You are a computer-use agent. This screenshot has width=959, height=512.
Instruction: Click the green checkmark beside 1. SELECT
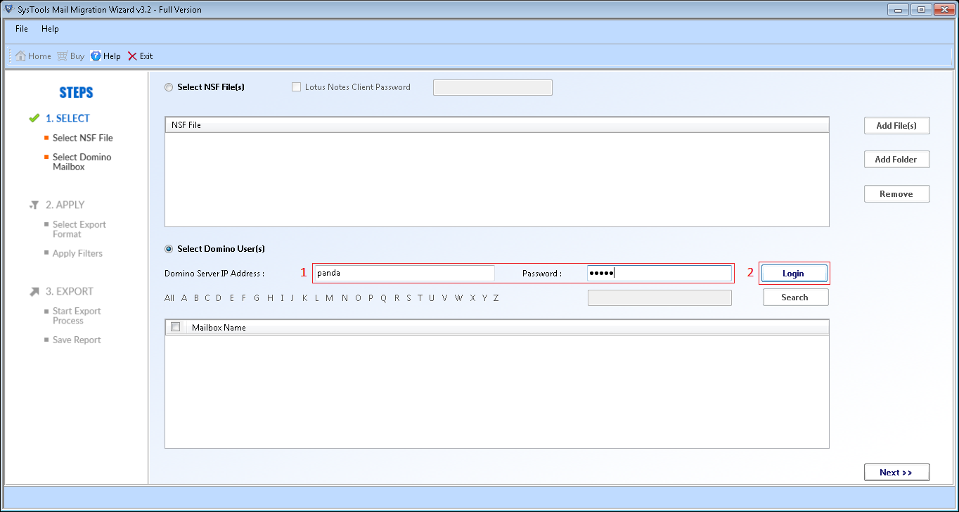(x=34, y=118)
